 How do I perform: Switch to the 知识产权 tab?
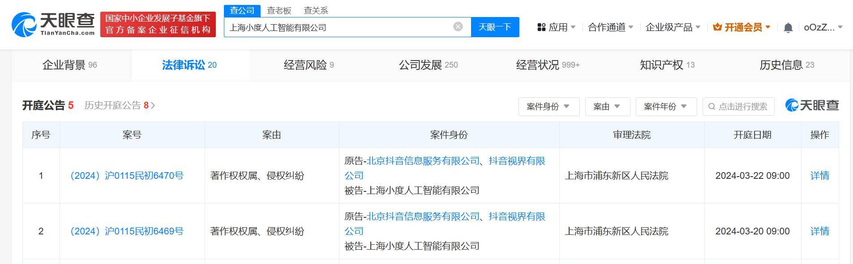pos(667,65)
